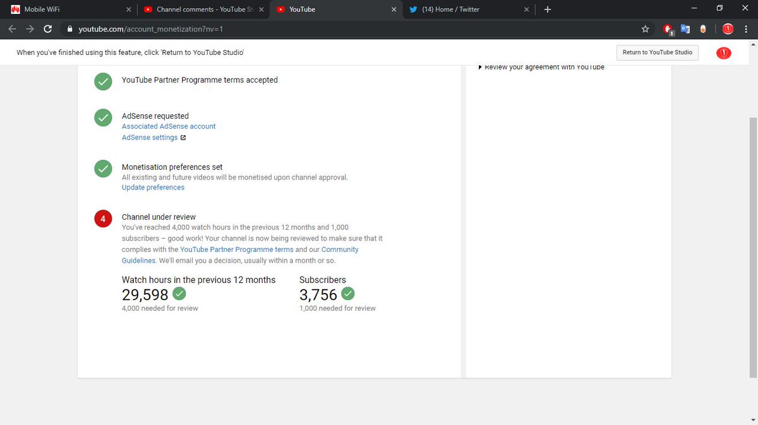Image resolution: width=758 pixels, height=425 pixels.
Task: Click the page vertical scrollbar thumb
Action: click(752, 248)
